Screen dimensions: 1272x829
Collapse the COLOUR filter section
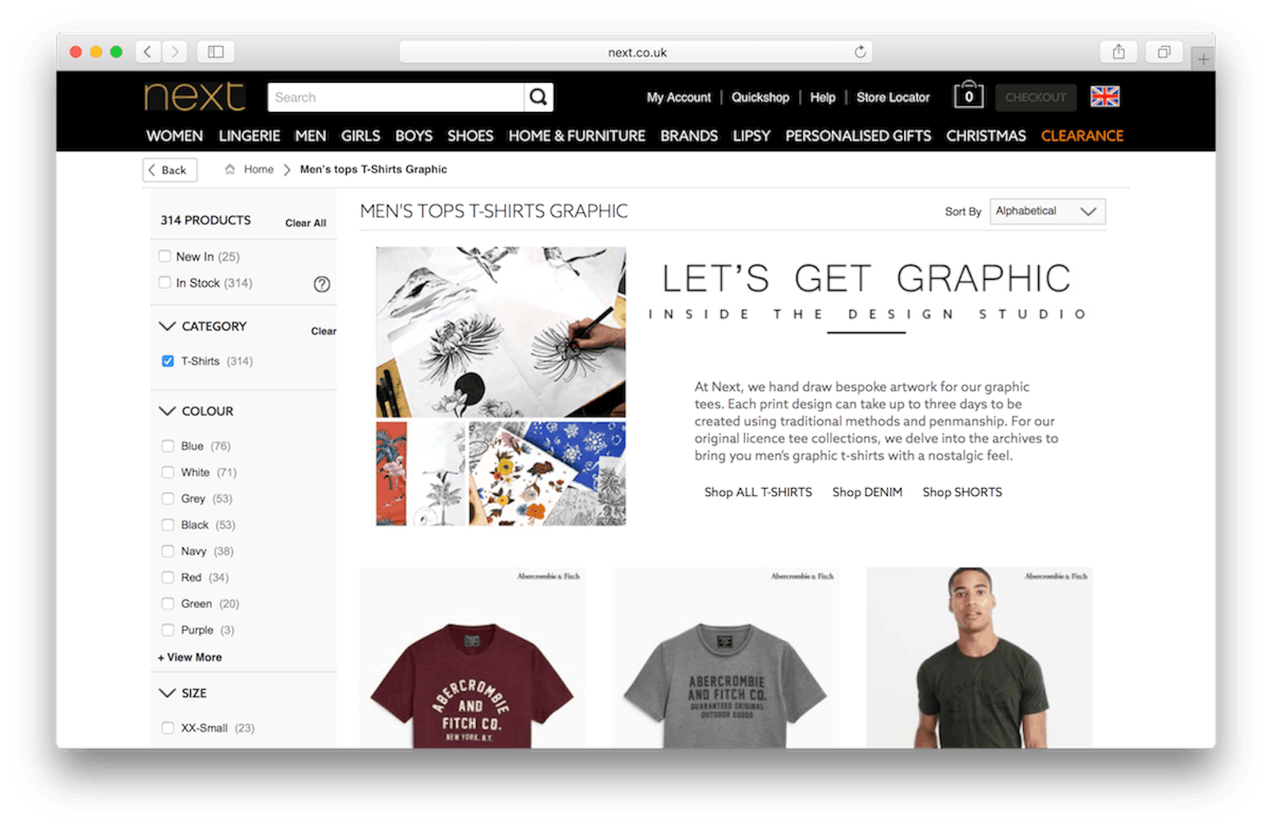click(x=167, y=411)
